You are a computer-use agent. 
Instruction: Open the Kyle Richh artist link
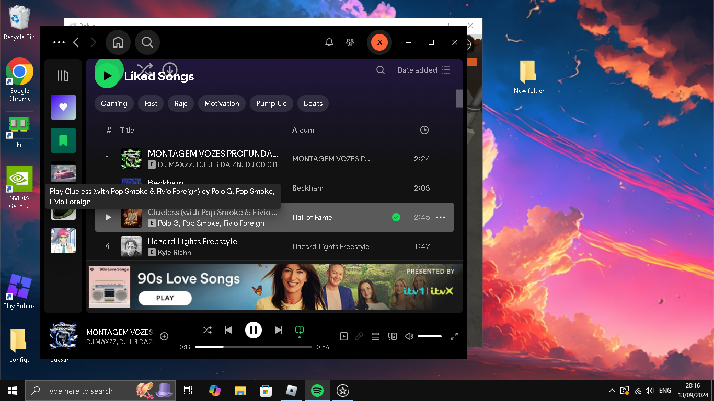pyautogui.click(x=175, y=252)
